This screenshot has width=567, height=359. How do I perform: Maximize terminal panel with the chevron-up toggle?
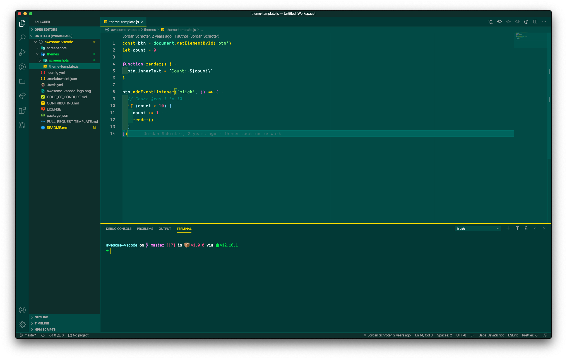(535, 228)
